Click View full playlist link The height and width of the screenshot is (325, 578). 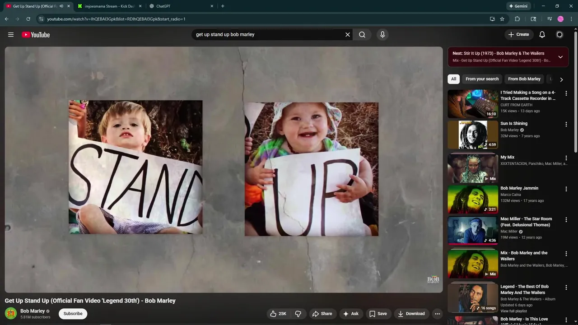pyautogui.click(x=513, y=311)
